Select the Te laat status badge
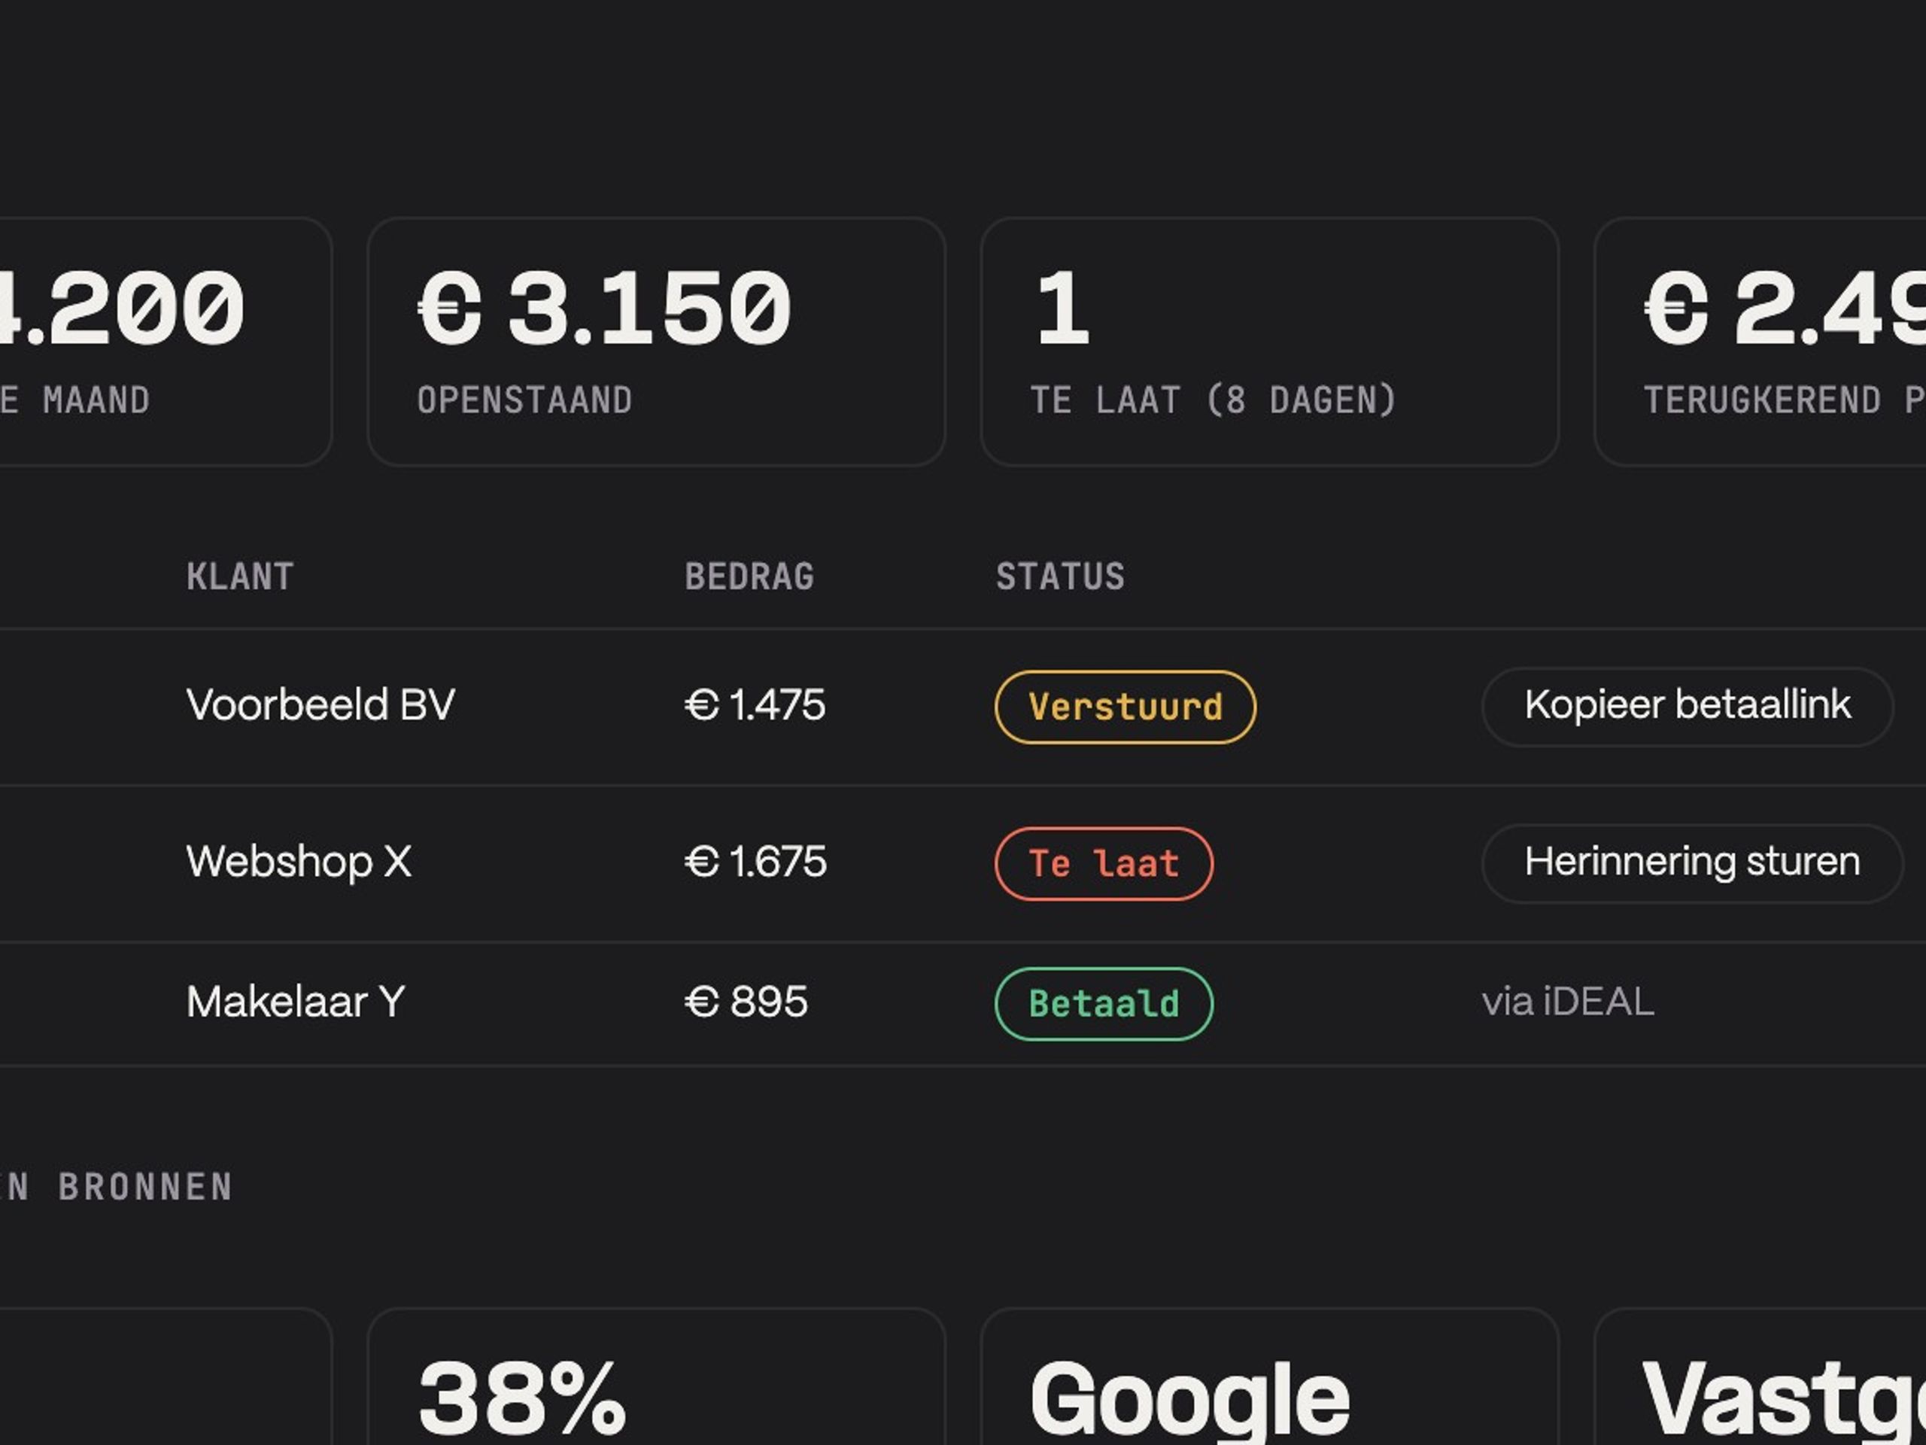 1103,863
